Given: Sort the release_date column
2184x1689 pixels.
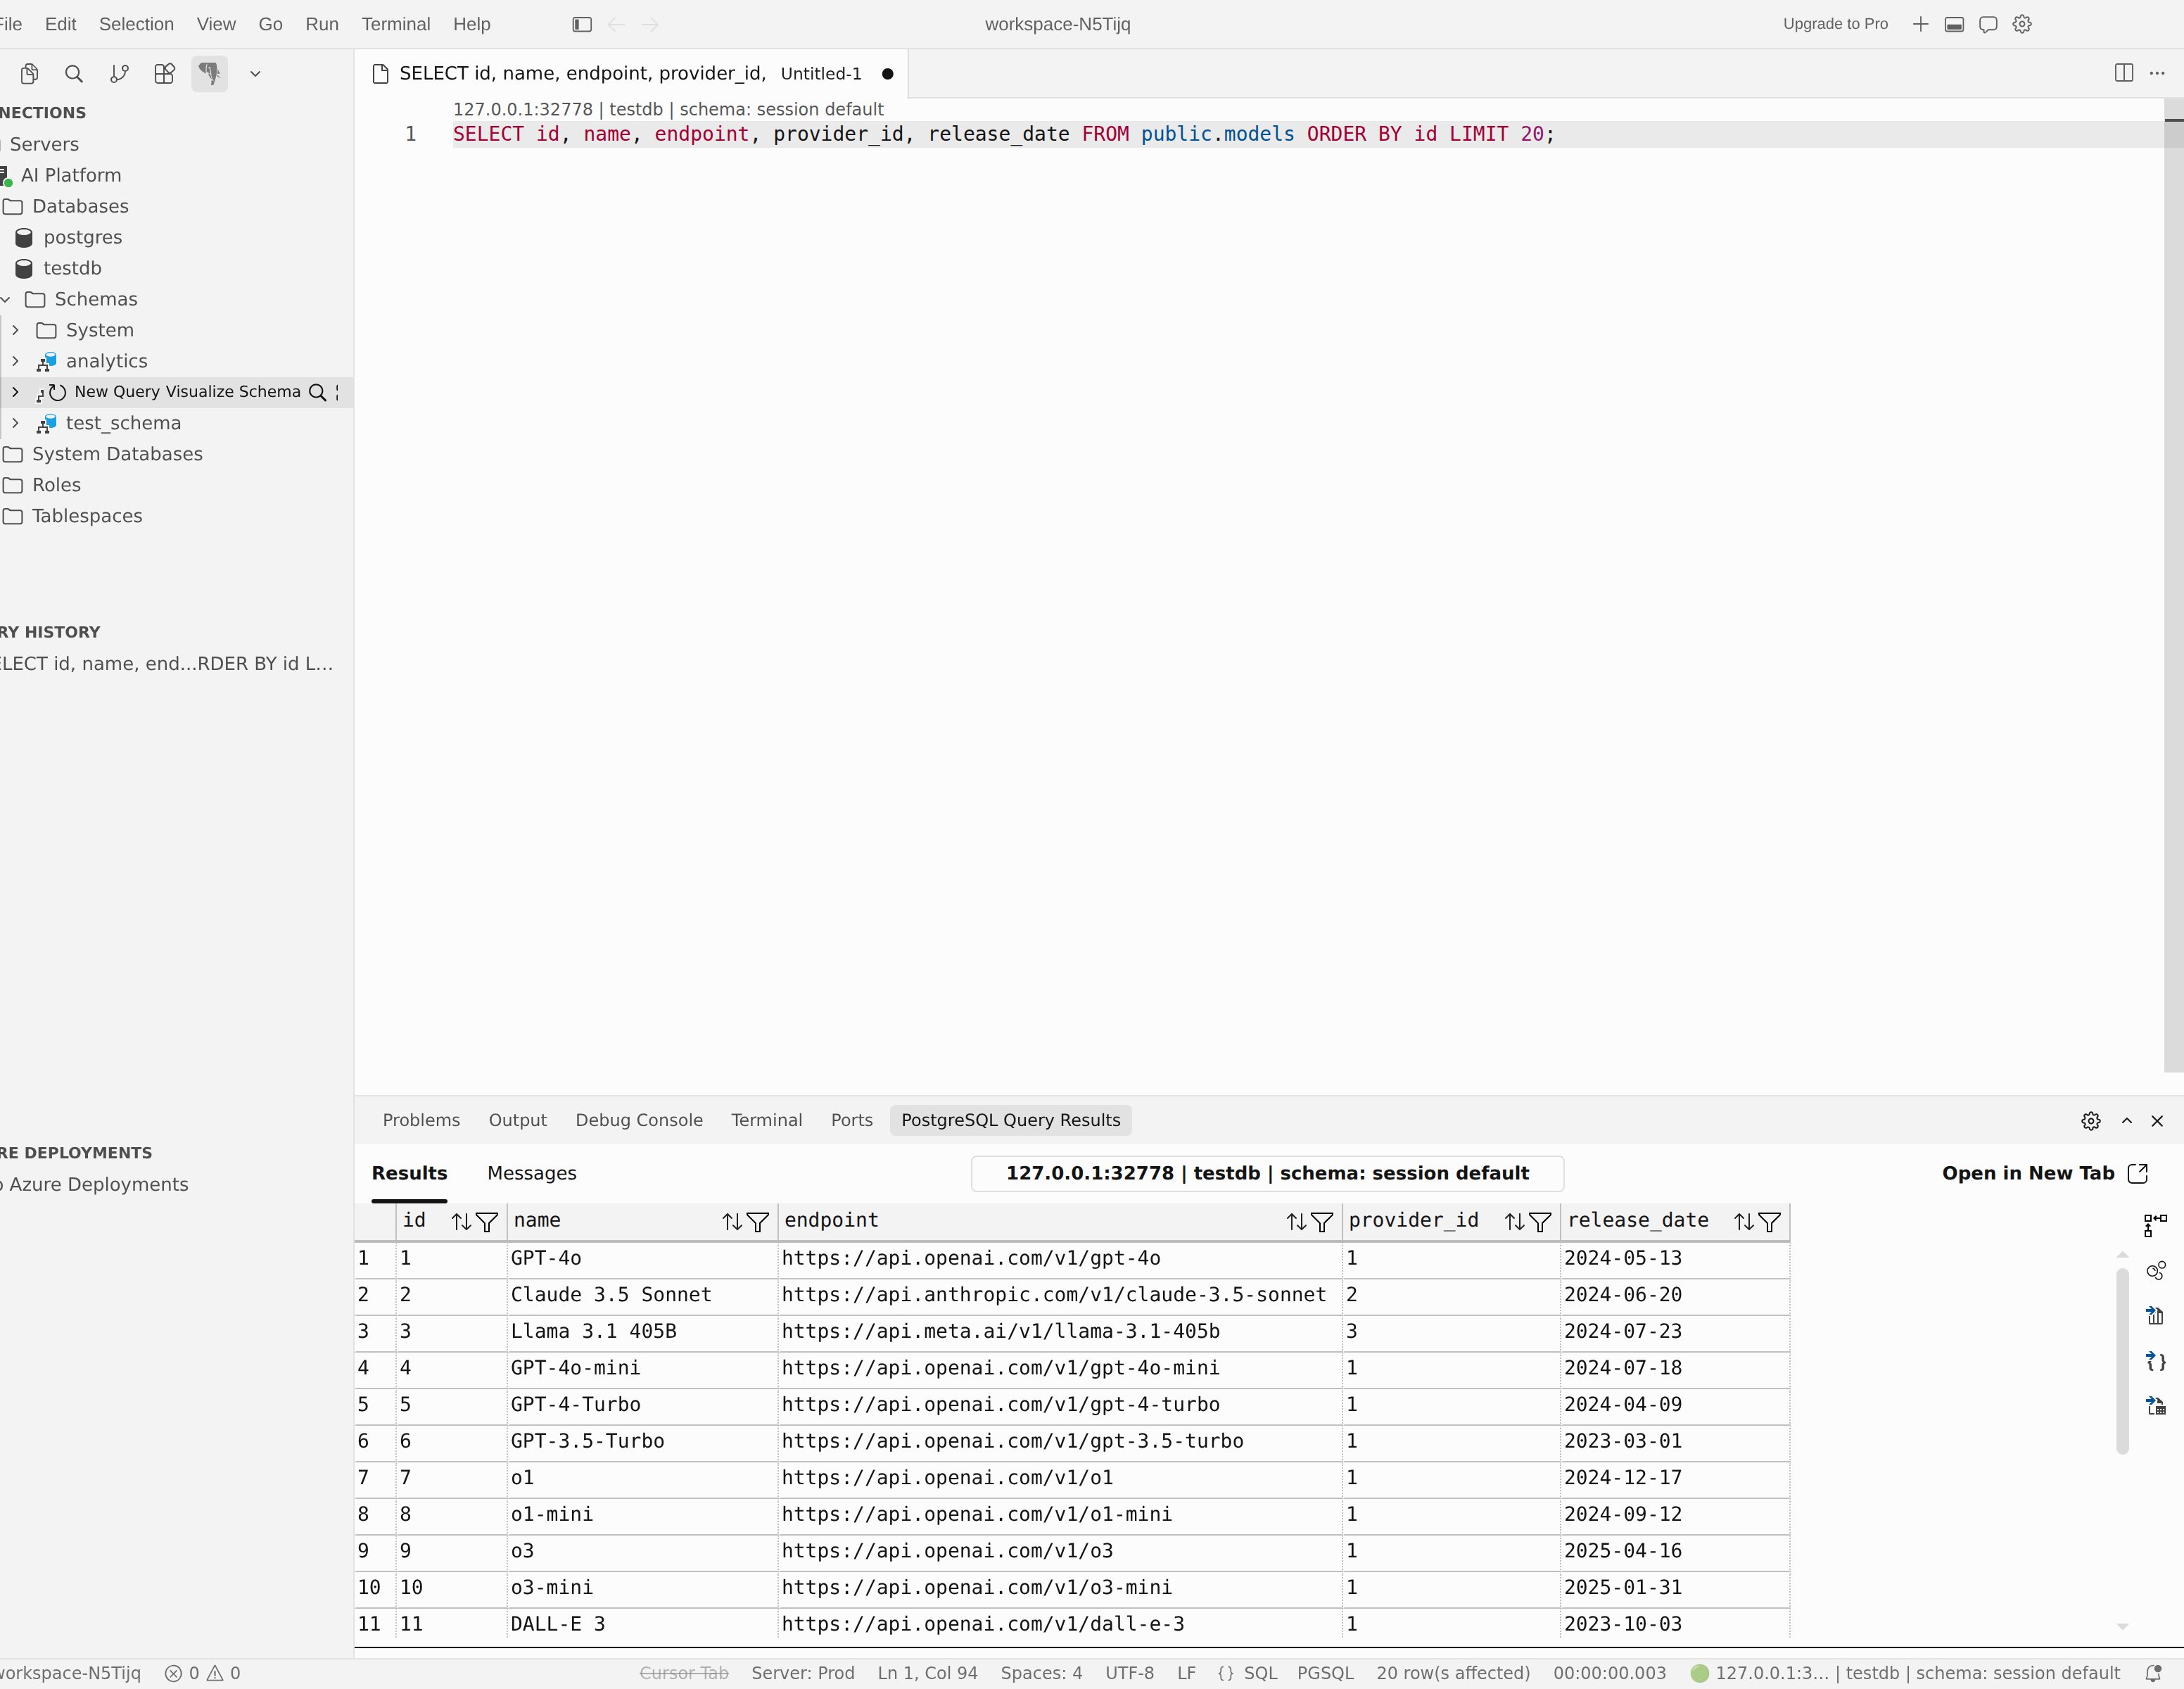Looking at the screenshot, I should click(1744, 1221).
